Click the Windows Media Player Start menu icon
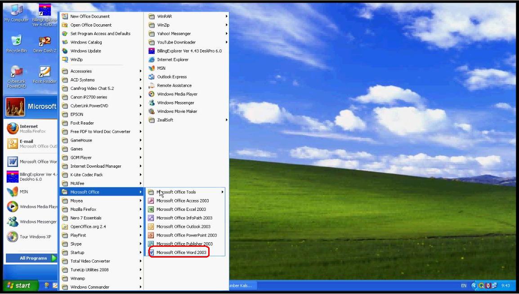Screen dimensions: 519x294 click(x=12, y=206)
